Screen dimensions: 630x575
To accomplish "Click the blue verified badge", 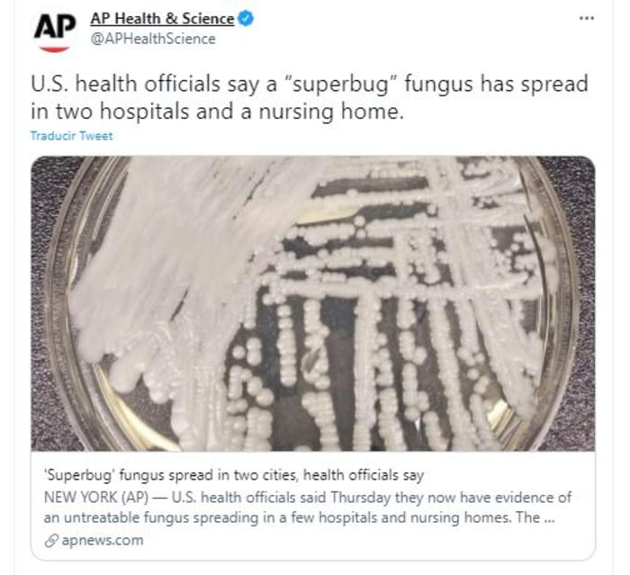I will 246,19.
